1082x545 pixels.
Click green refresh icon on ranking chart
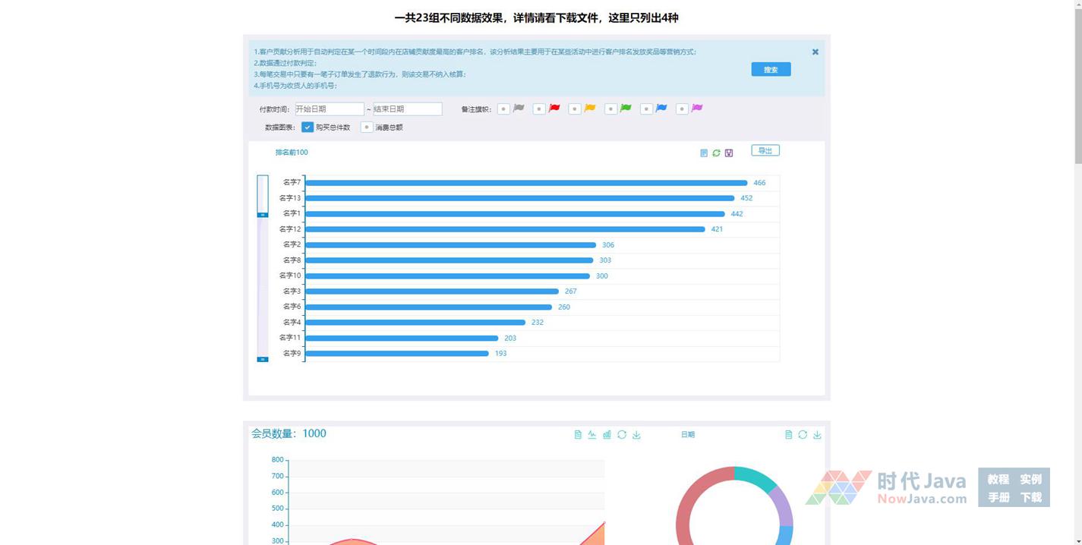point(716,153)
